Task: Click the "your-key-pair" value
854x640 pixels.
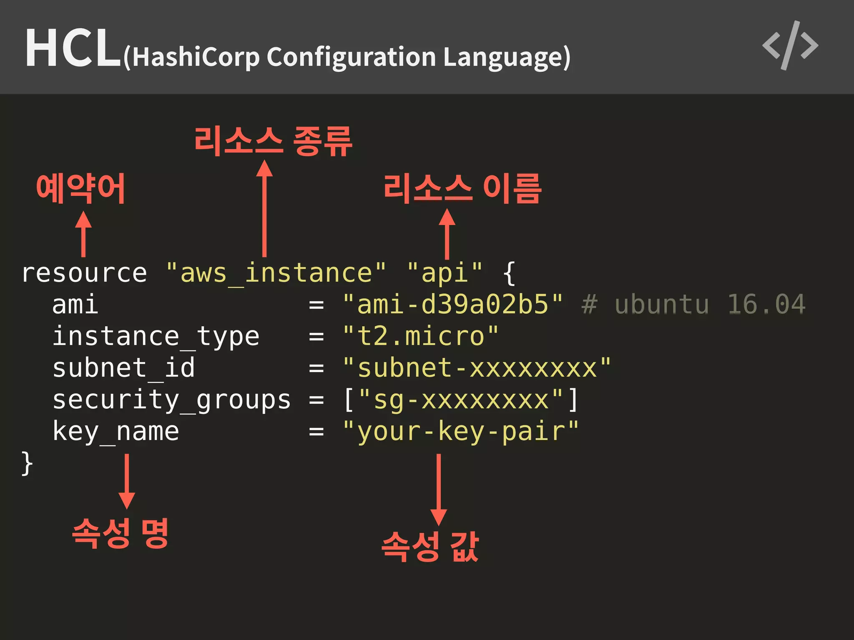Action: click(461, 432)
